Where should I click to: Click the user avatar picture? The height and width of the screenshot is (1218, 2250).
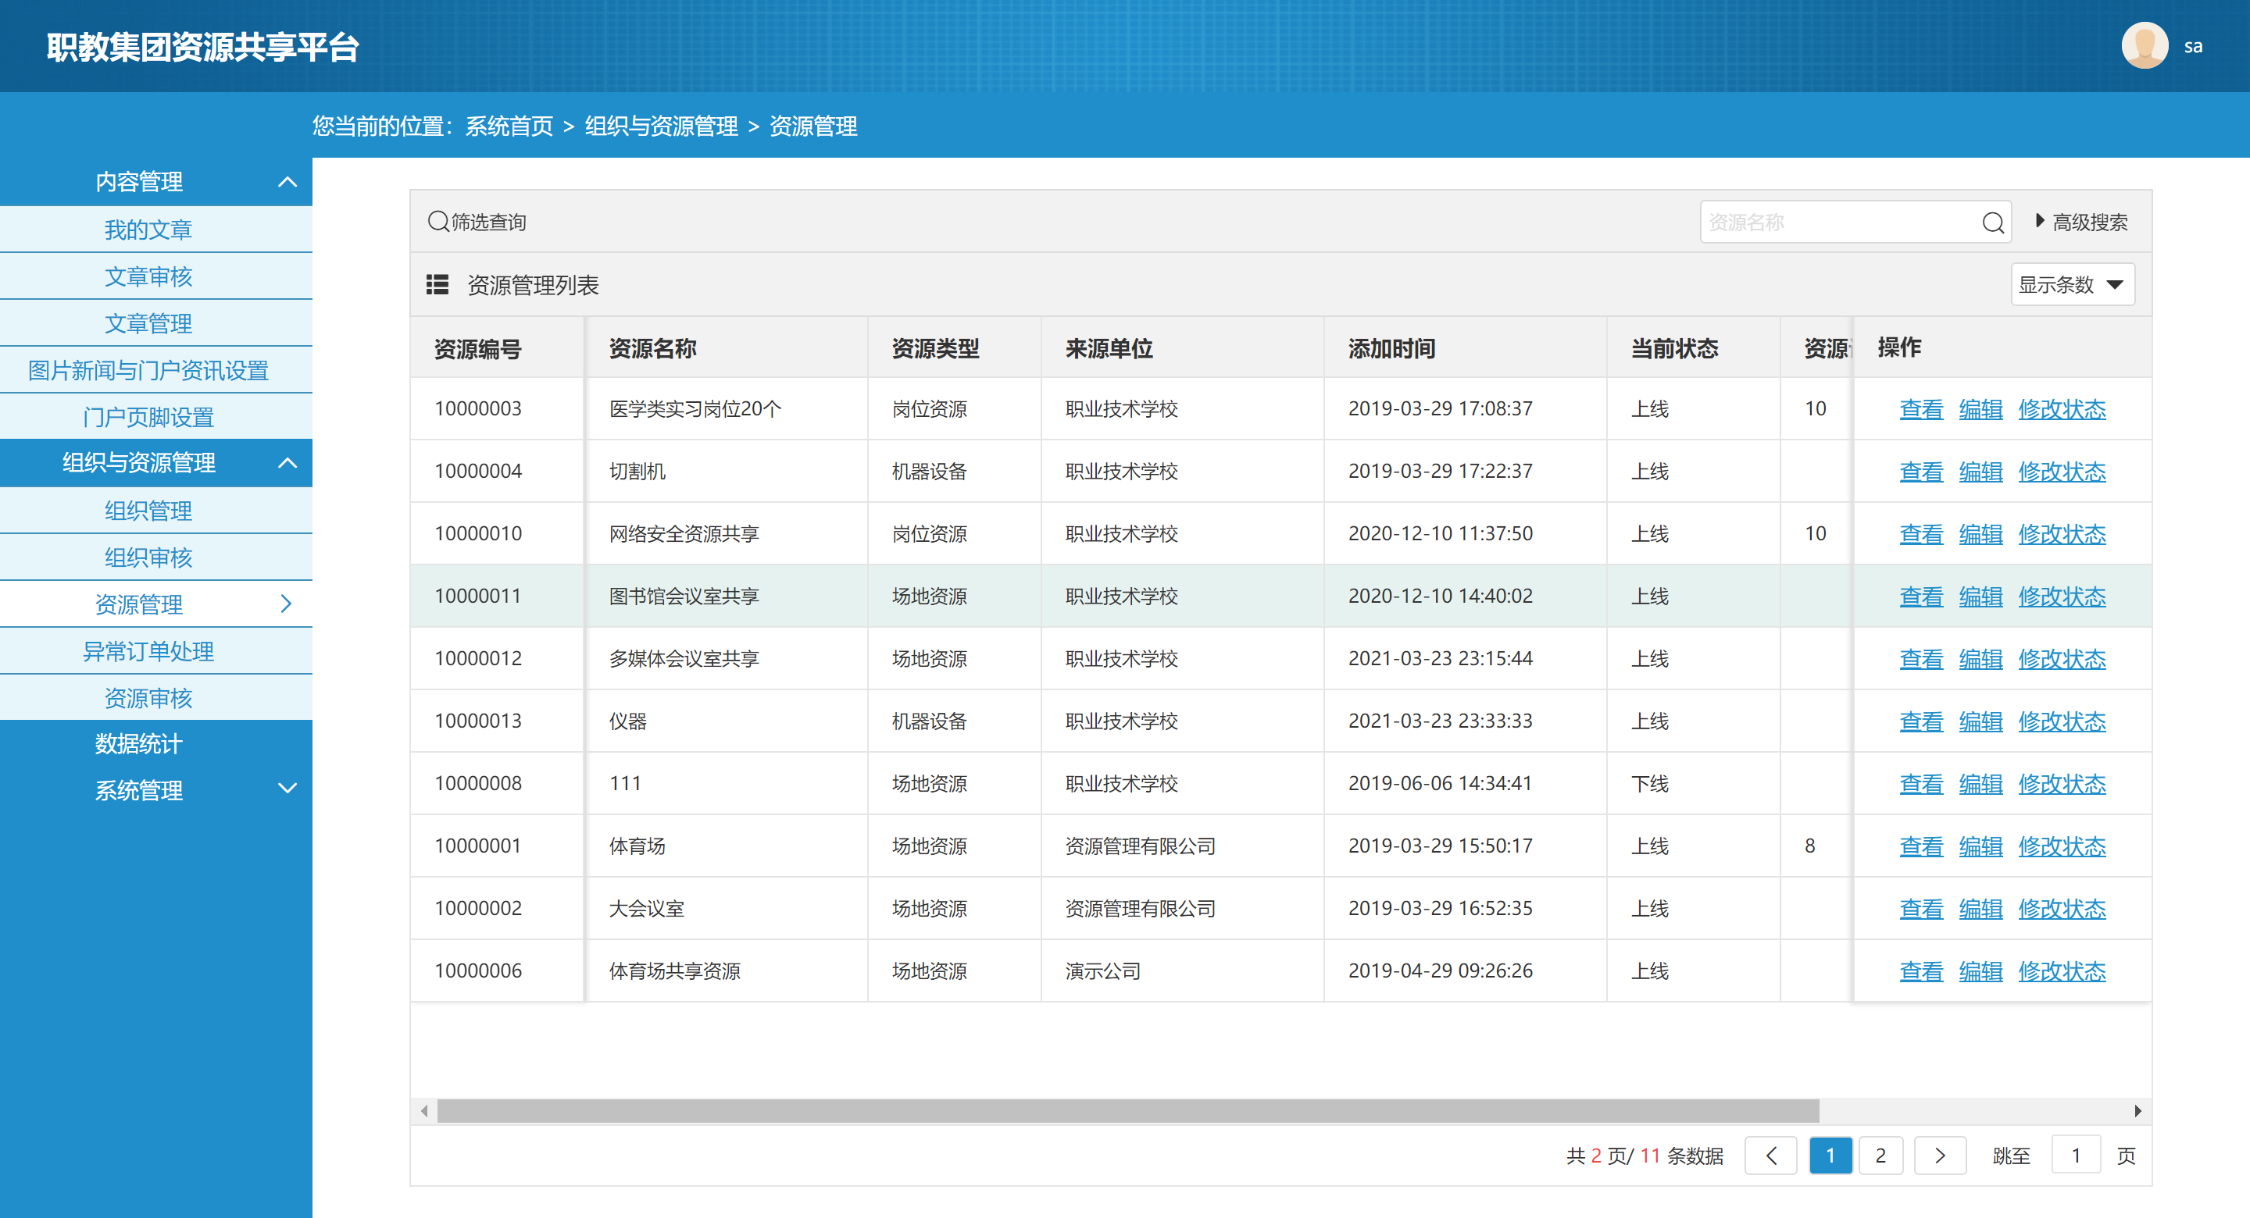click(x=2145, y=45)
